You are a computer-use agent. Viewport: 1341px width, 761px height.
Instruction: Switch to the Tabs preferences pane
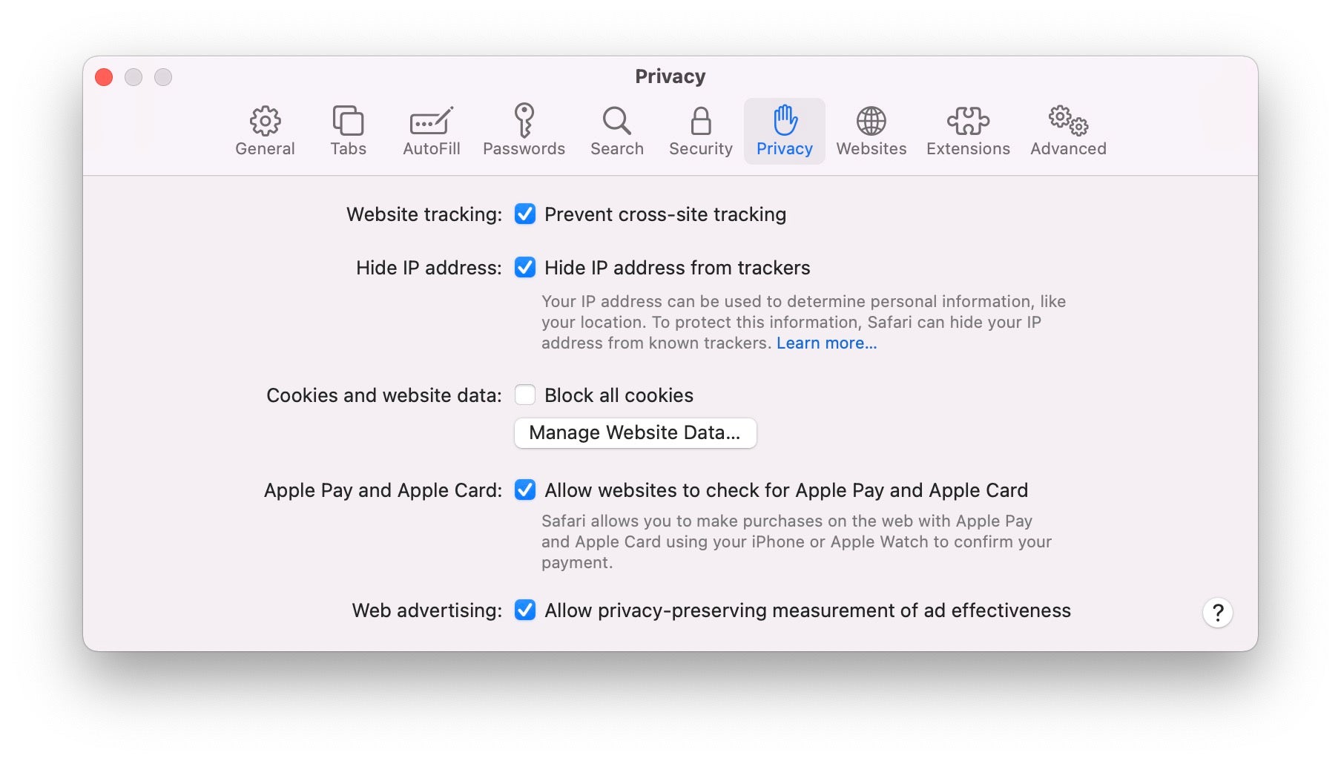click(x=348, y=122)
